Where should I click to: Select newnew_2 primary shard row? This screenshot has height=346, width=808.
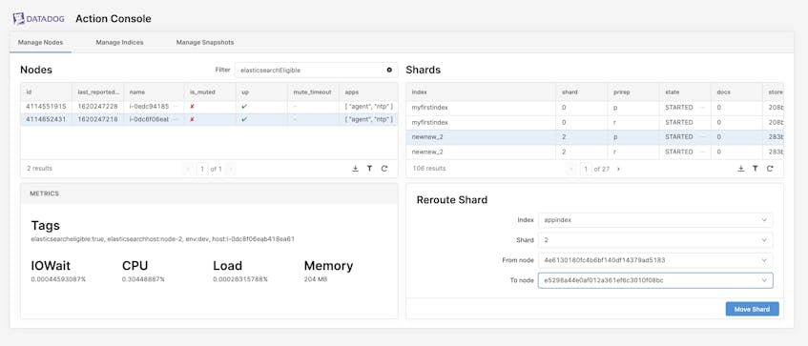pos(594,137)
